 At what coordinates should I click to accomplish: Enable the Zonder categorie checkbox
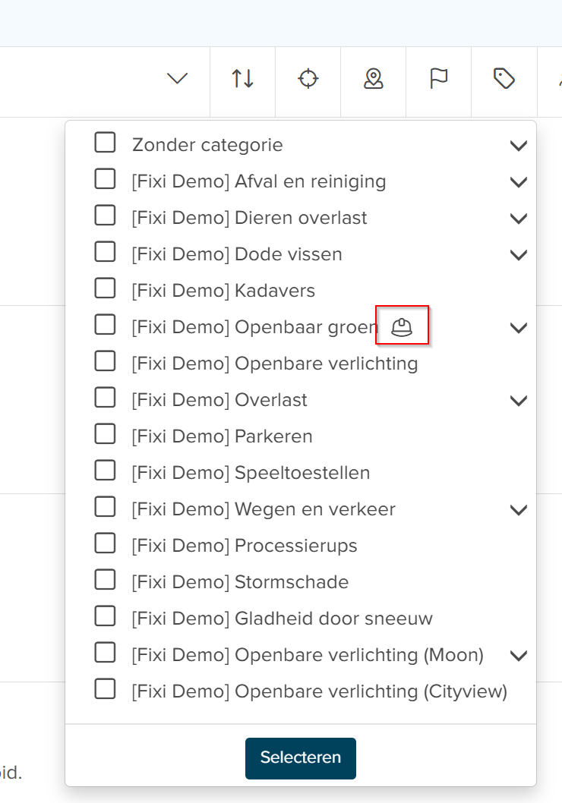pyautogui.click(x=105, y=141)
